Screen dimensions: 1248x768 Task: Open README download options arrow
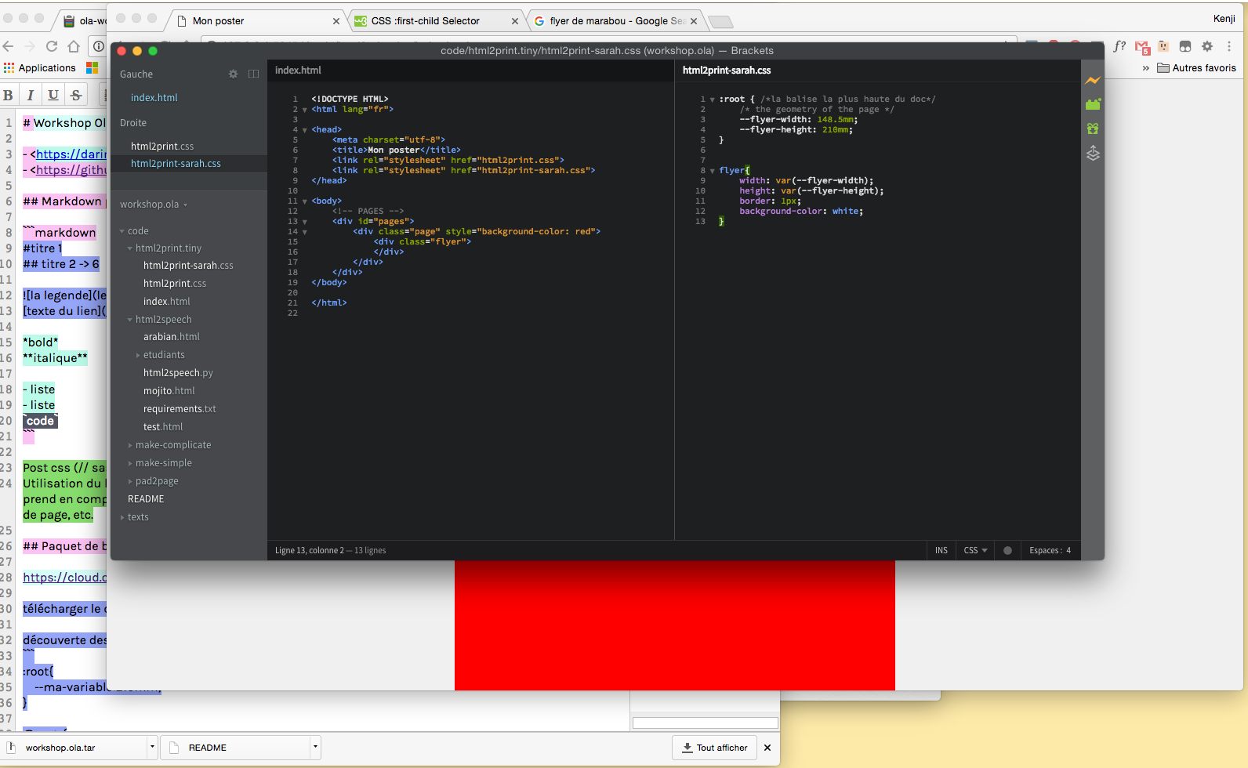pyautogui.click(x=315, y=748)
